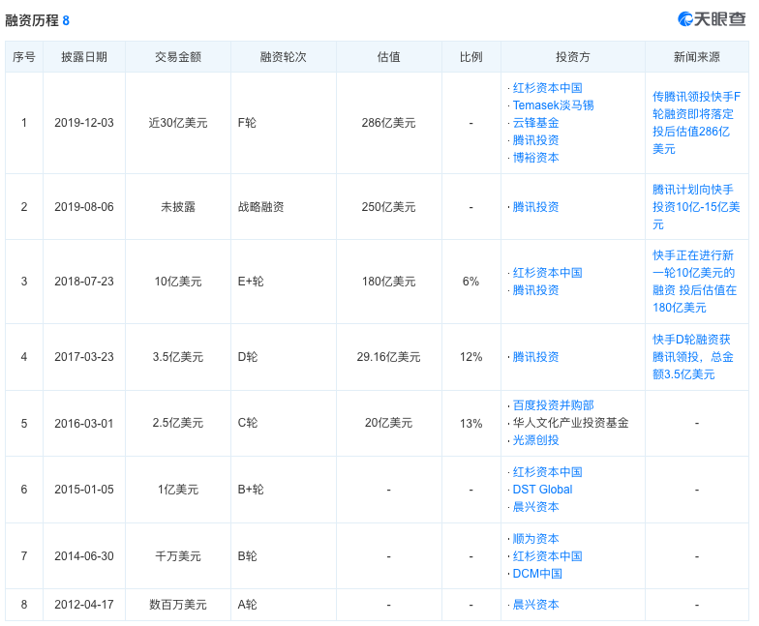The width and height of the screenshot is (759, 626).
Task: Select date cell 2017-03-23
Action: pos(84,357)
